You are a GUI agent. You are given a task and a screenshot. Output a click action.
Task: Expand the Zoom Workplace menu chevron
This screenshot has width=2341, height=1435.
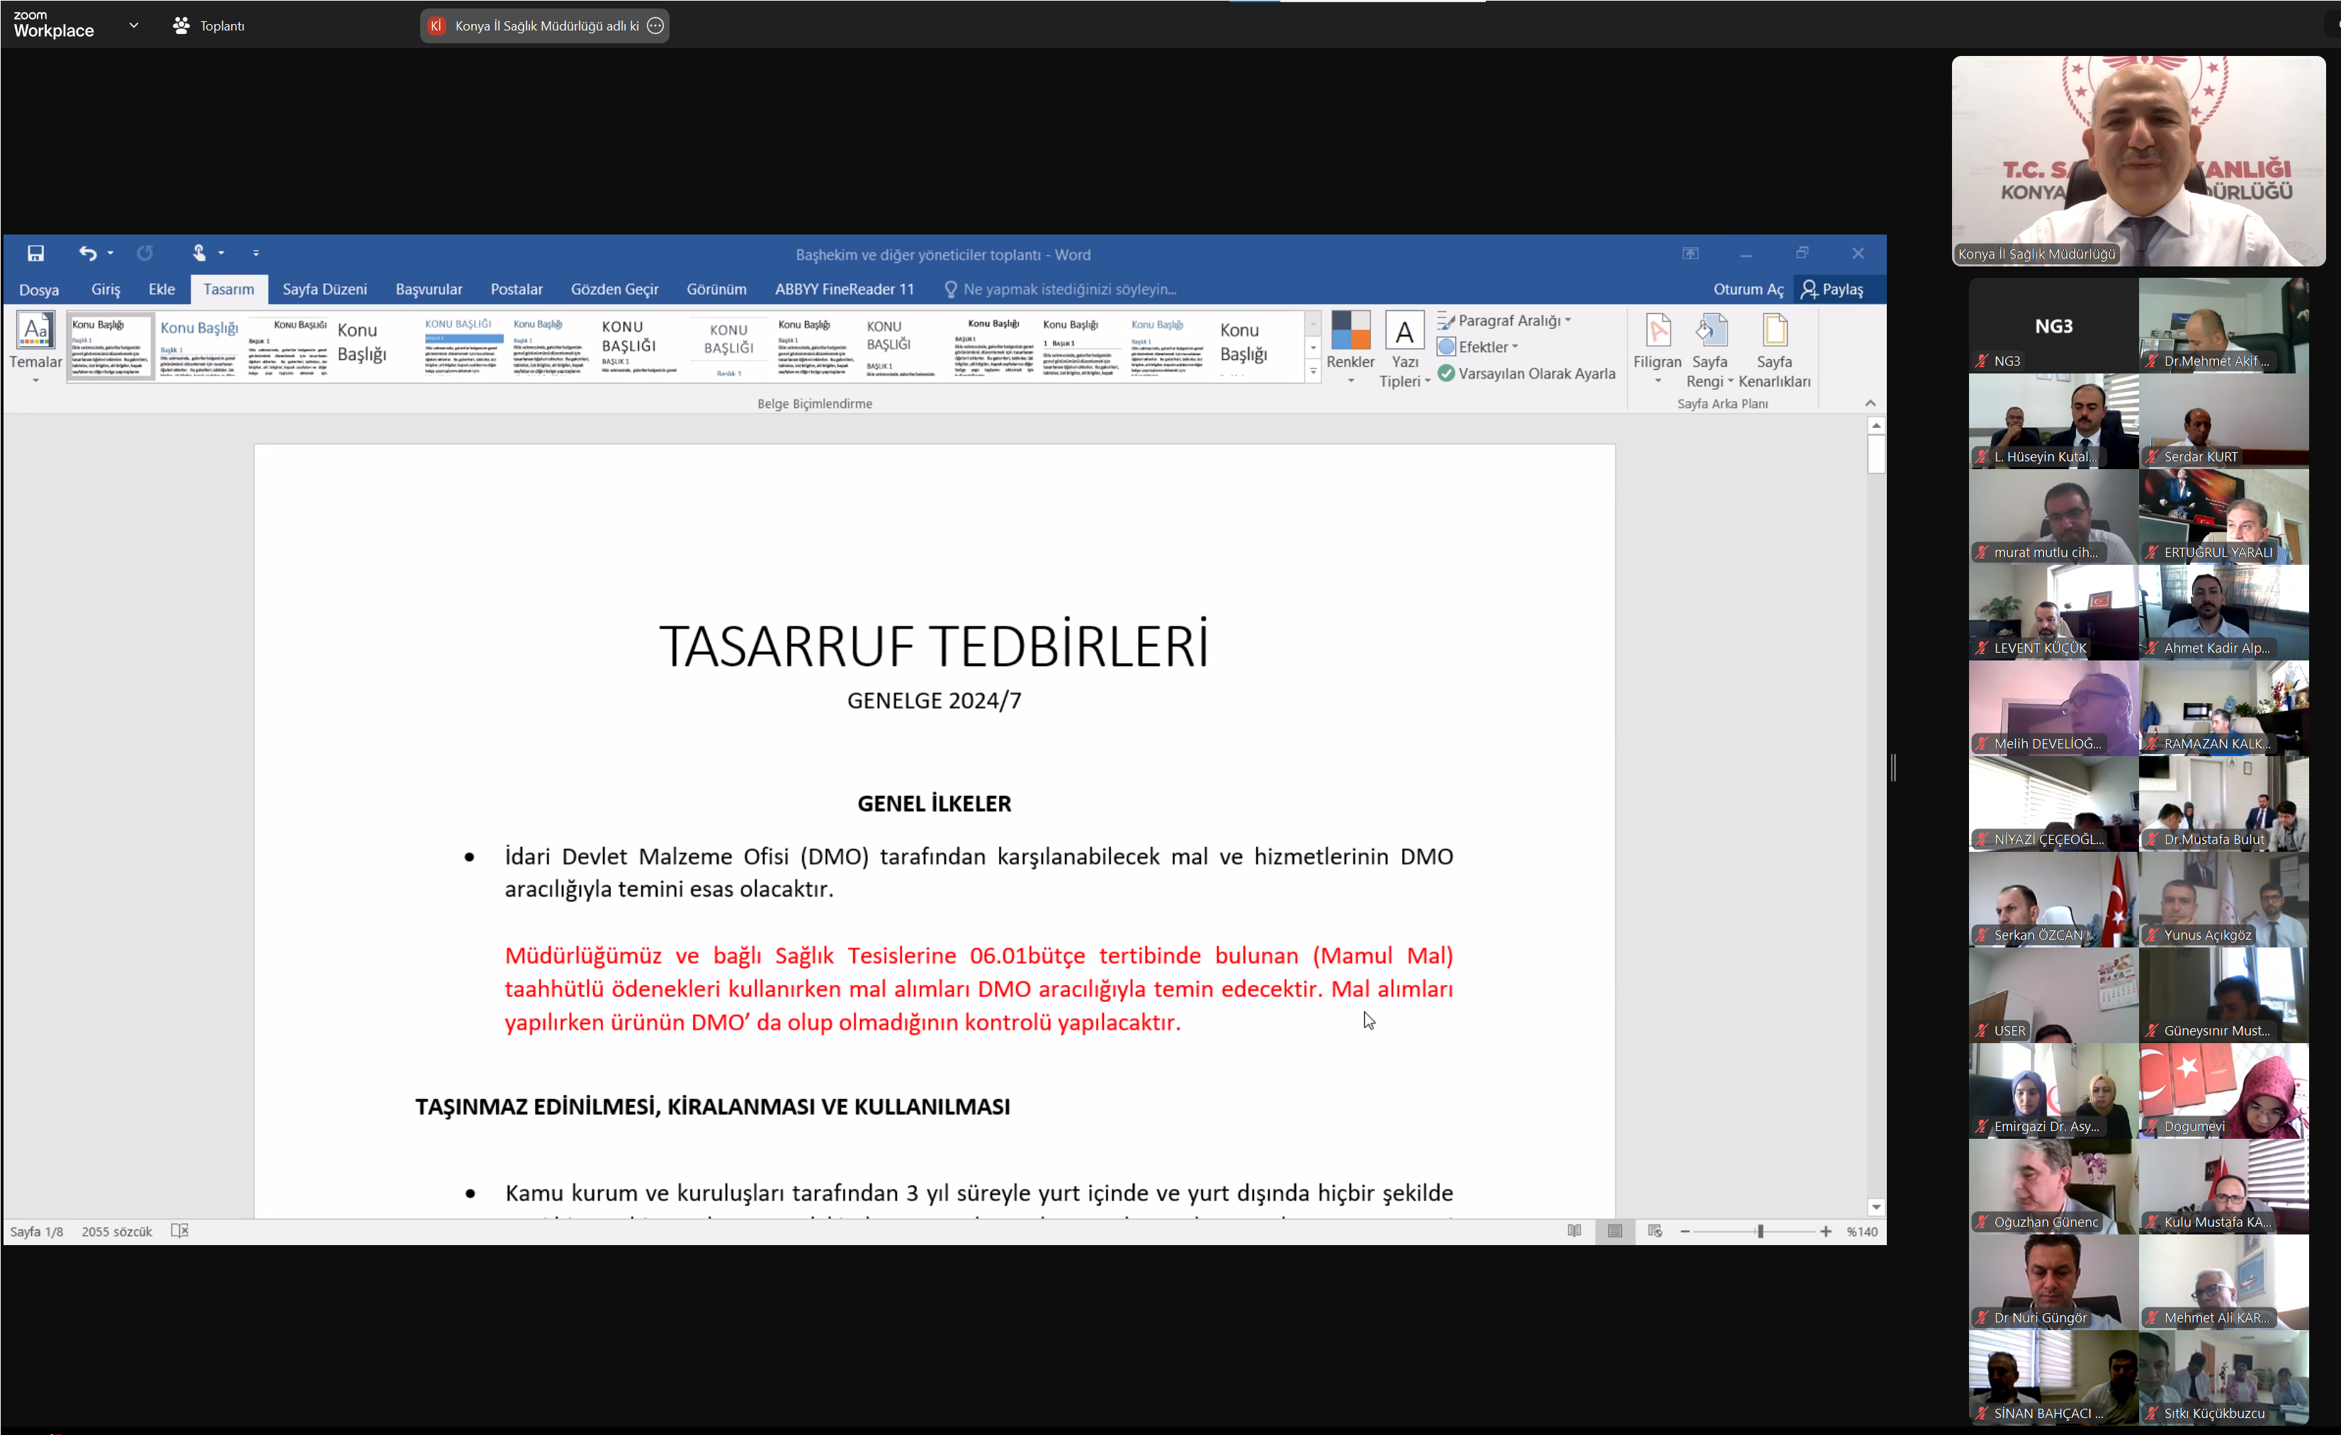[134, 26]
